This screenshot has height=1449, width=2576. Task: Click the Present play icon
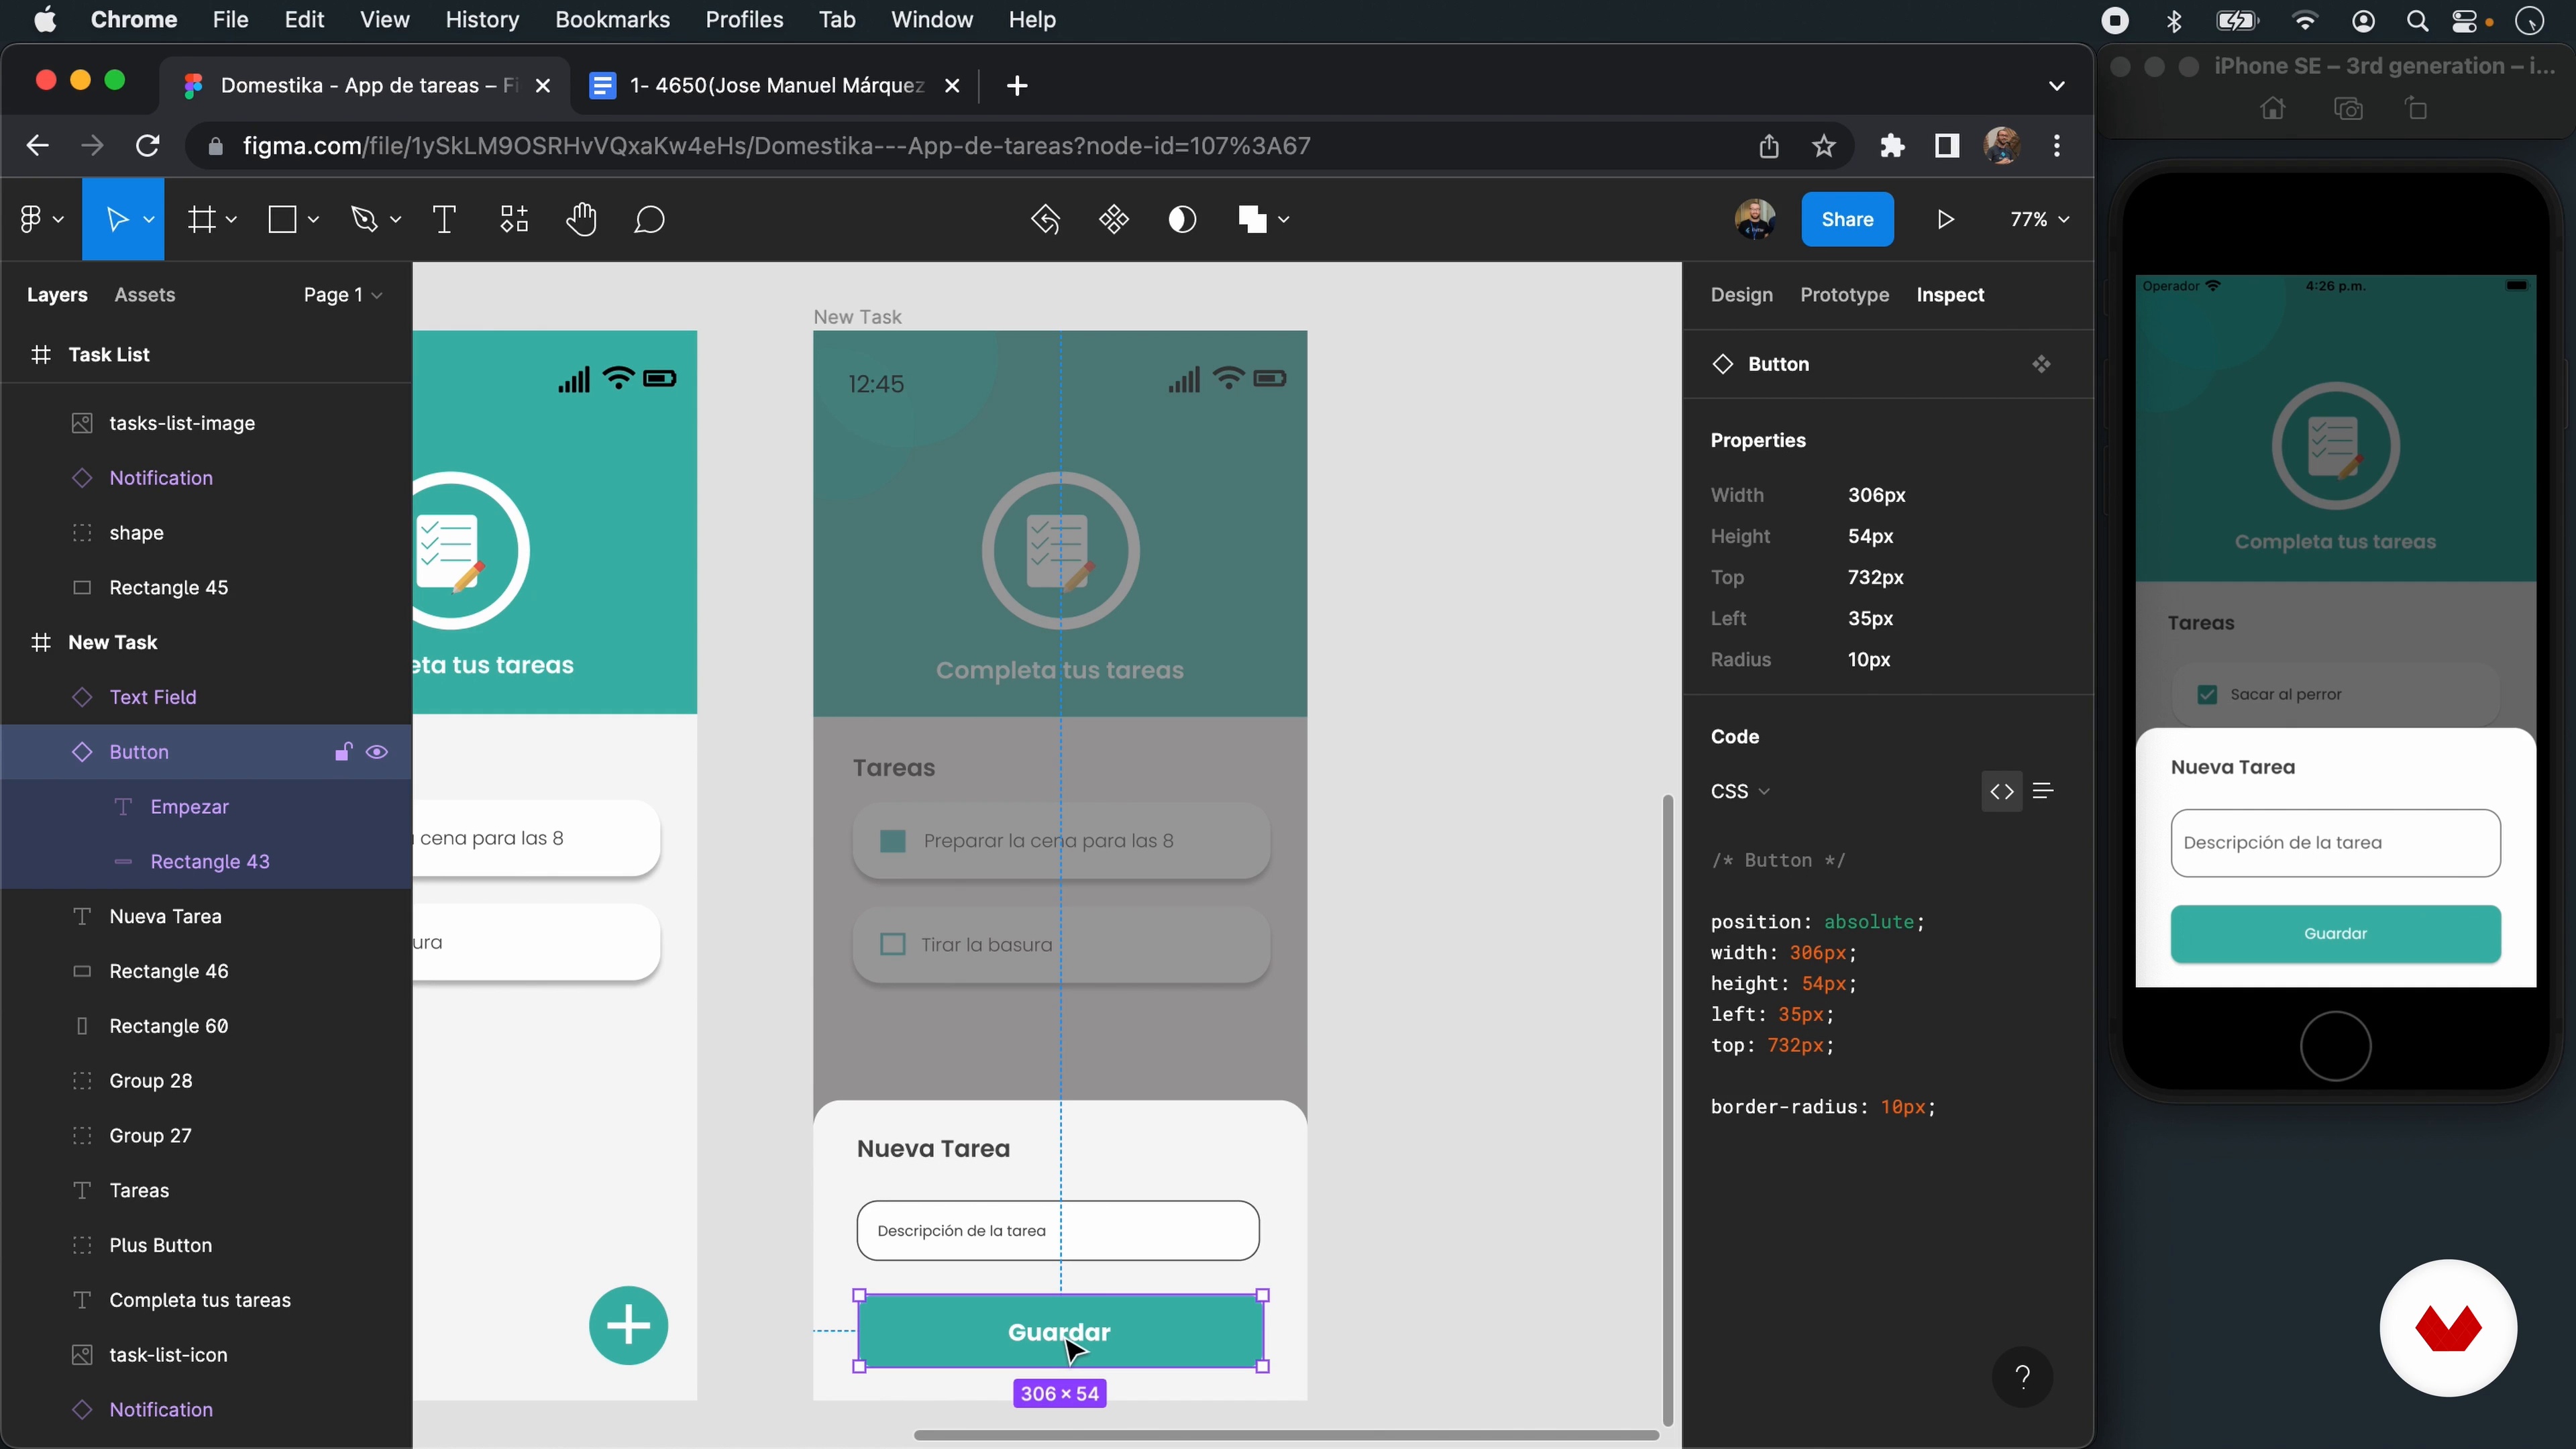(x=1945, y=219)
